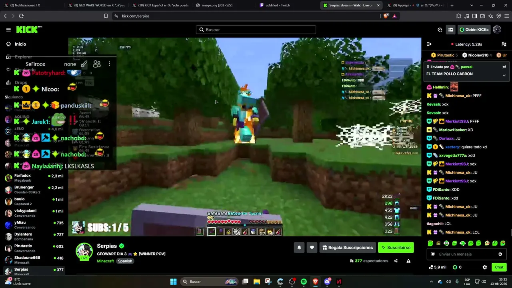Open a new browser tab

click(452, 5)
